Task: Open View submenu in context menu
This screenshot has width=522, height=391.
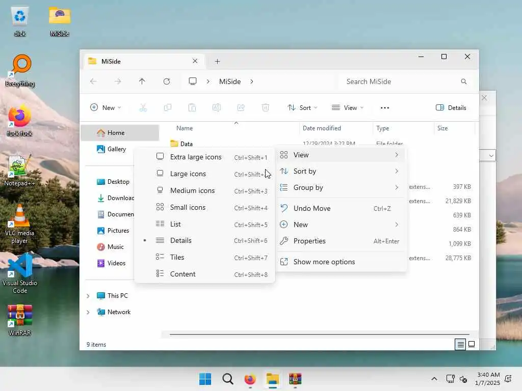Action: pos(341,155)
